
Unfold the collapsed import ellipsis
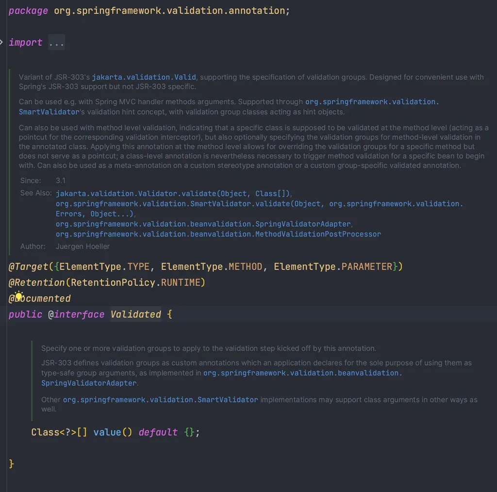tap(56, 42)
